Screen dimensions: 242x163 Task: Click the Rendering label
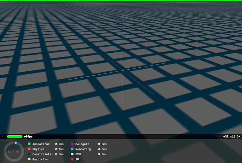(83, 149)
